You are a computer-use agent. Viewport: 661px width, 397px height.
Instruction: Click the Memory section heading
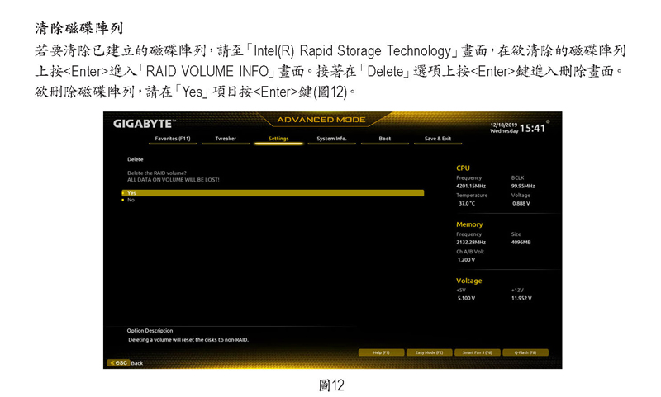469,224
